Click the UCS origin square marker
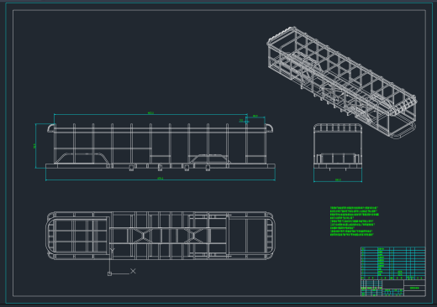 click(x=109, y=273)
